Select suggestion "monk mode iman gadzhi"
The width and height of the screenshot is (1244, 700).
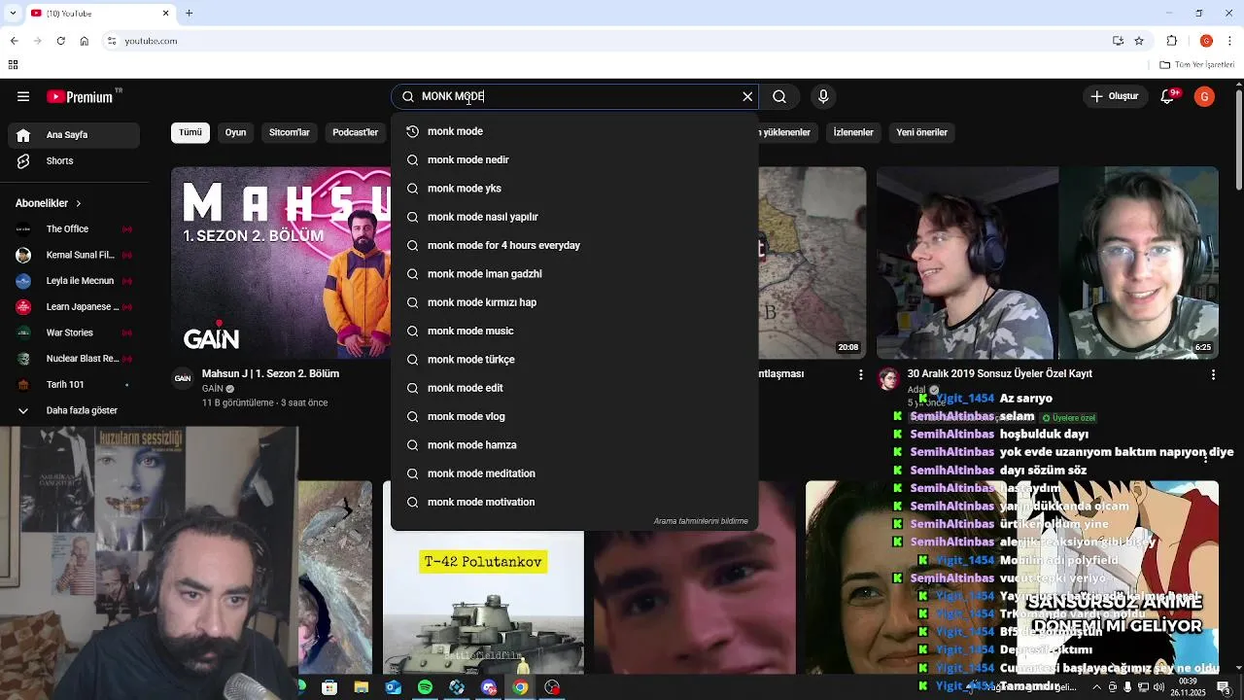pos(574,274)
